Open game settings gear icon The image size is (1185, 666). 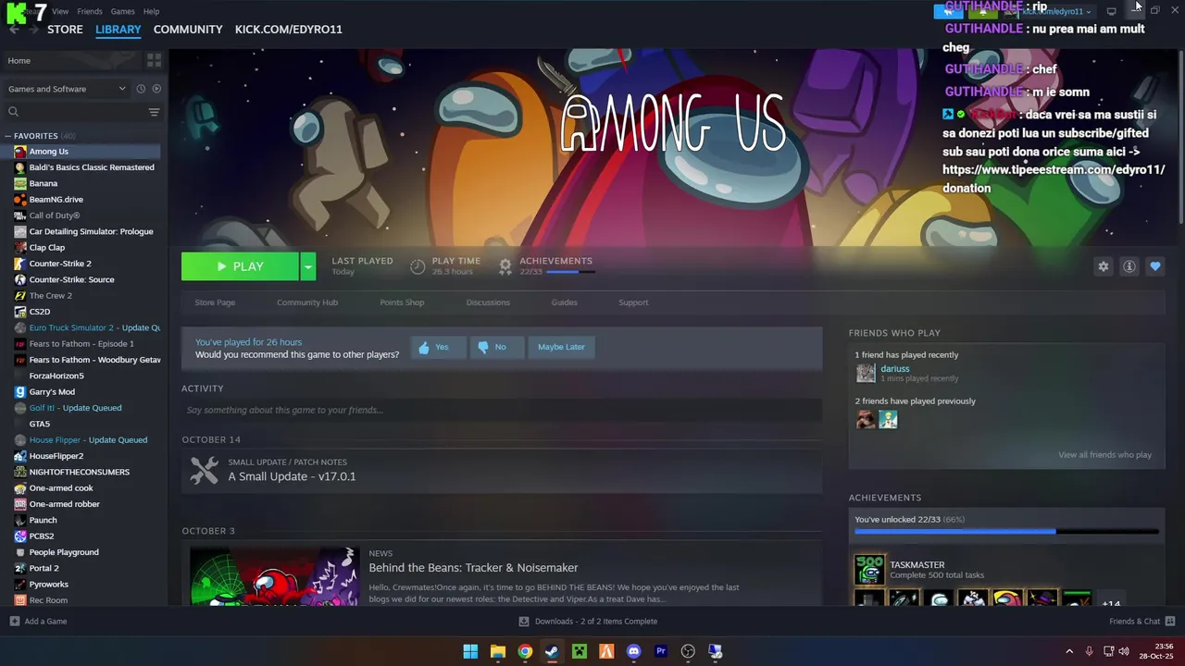(1103, 266)
